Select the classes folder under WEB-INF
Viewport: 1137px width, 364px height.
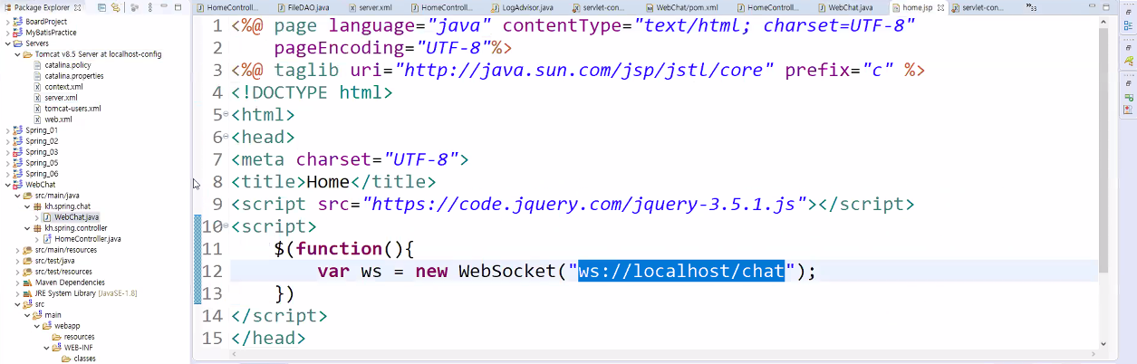click(x=79, y=359)
